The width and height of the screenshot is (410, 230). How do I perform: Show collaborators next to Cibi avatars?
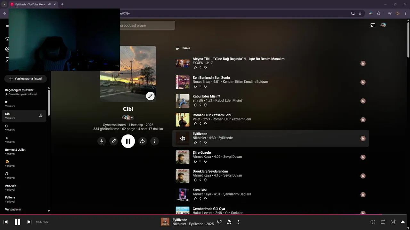click(x=132, y=118)
